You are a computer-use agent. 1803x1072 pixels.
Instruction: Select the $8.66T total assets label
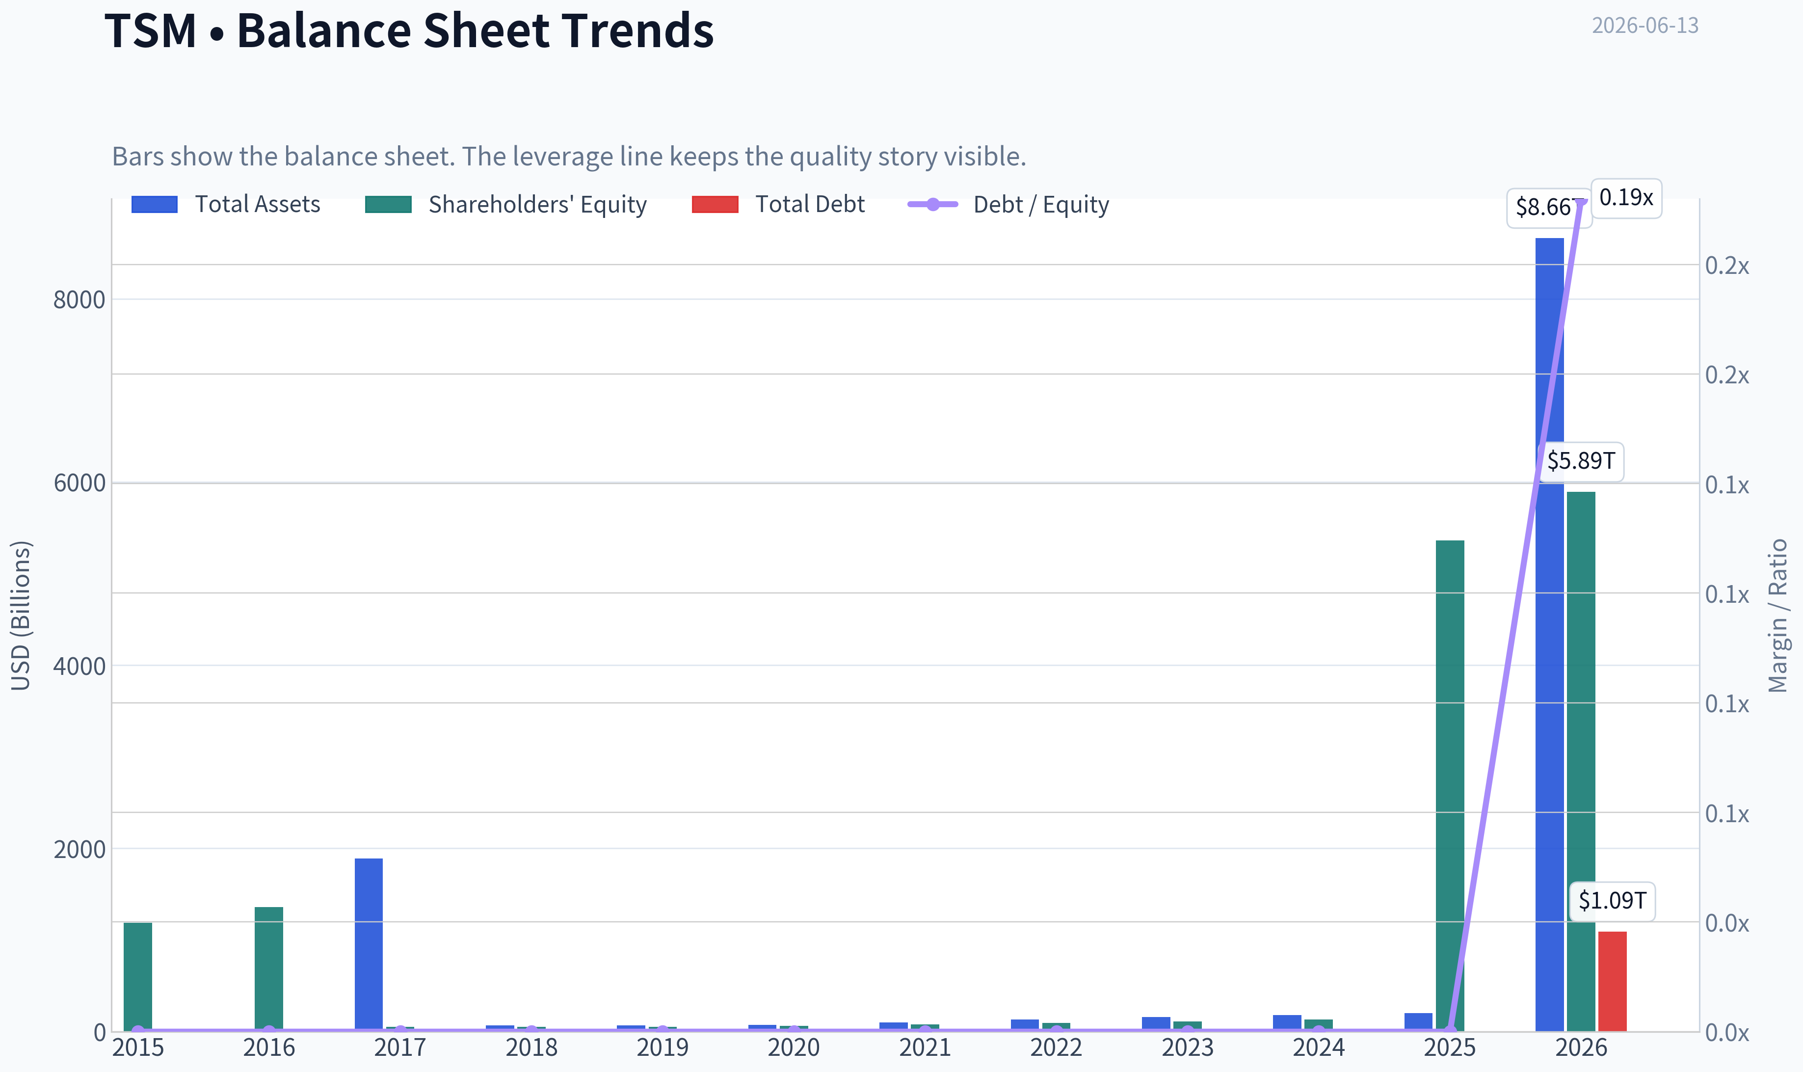click(x=1548, y=208)
